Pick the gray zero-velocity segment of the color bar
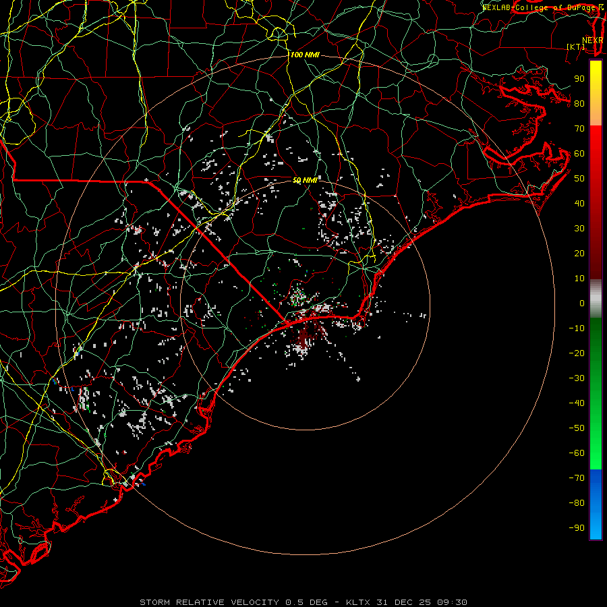Viewport: 607px width, 607px height. coord(596,299)
